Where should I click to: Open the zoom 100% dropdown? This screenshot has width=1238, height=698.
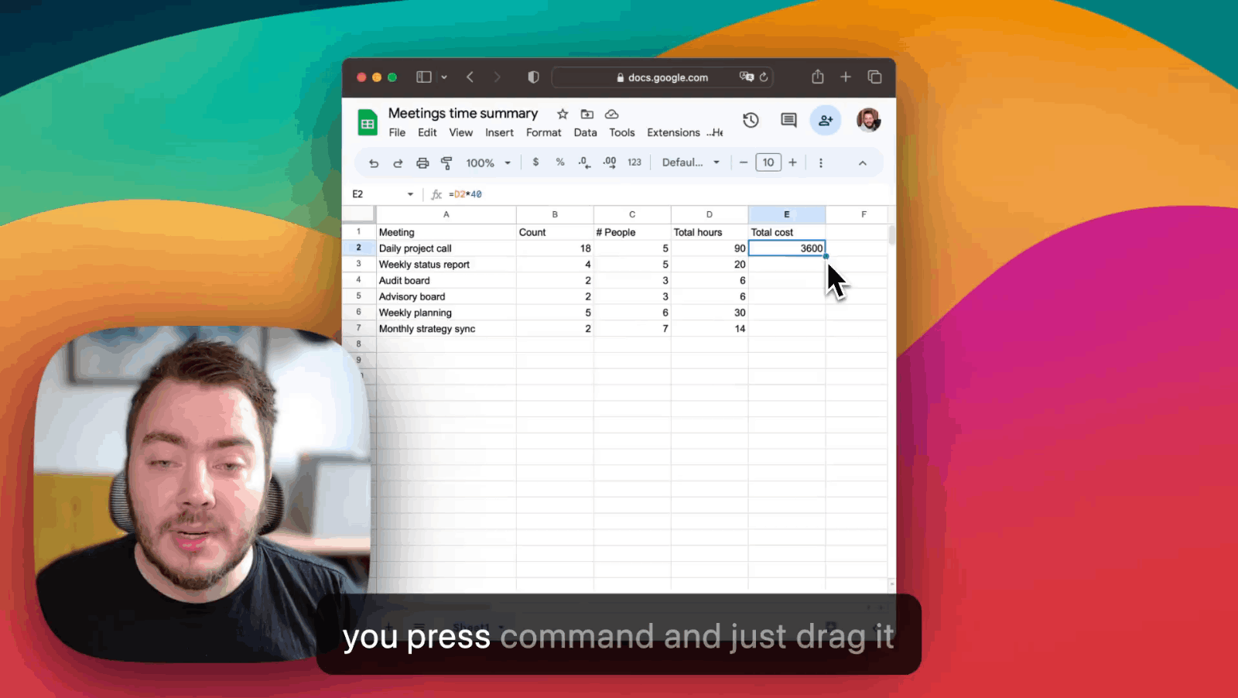[x=488, y=163]
